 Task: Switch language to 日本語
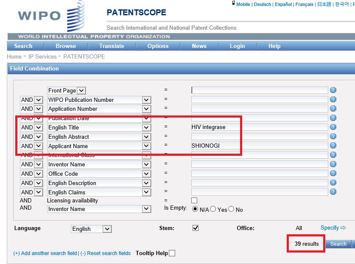tap(324, 4)
